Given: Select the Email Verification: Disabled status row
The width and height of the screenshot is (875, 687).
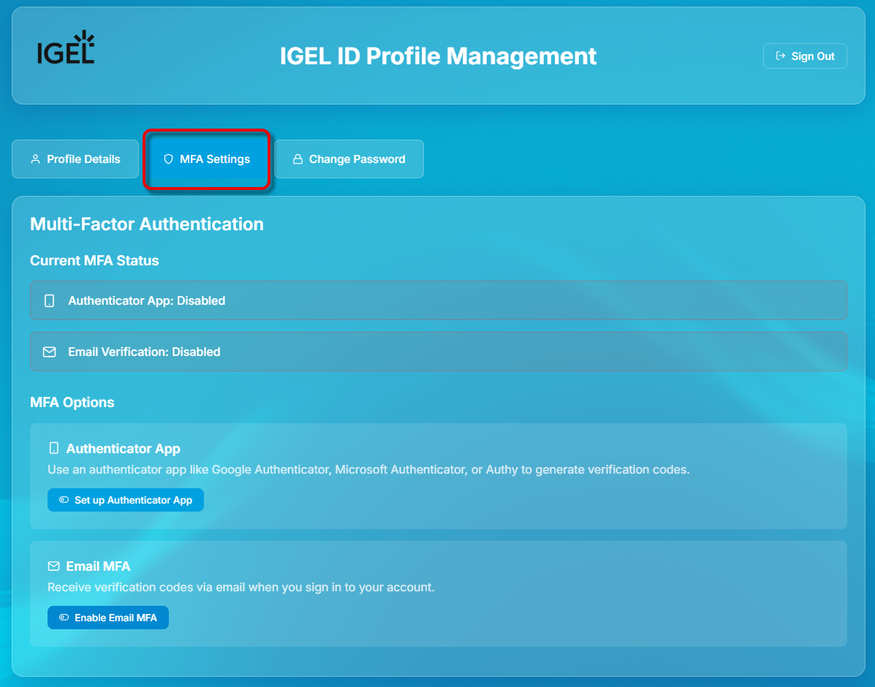Looking at the screenshot, I should pos(439,352).
